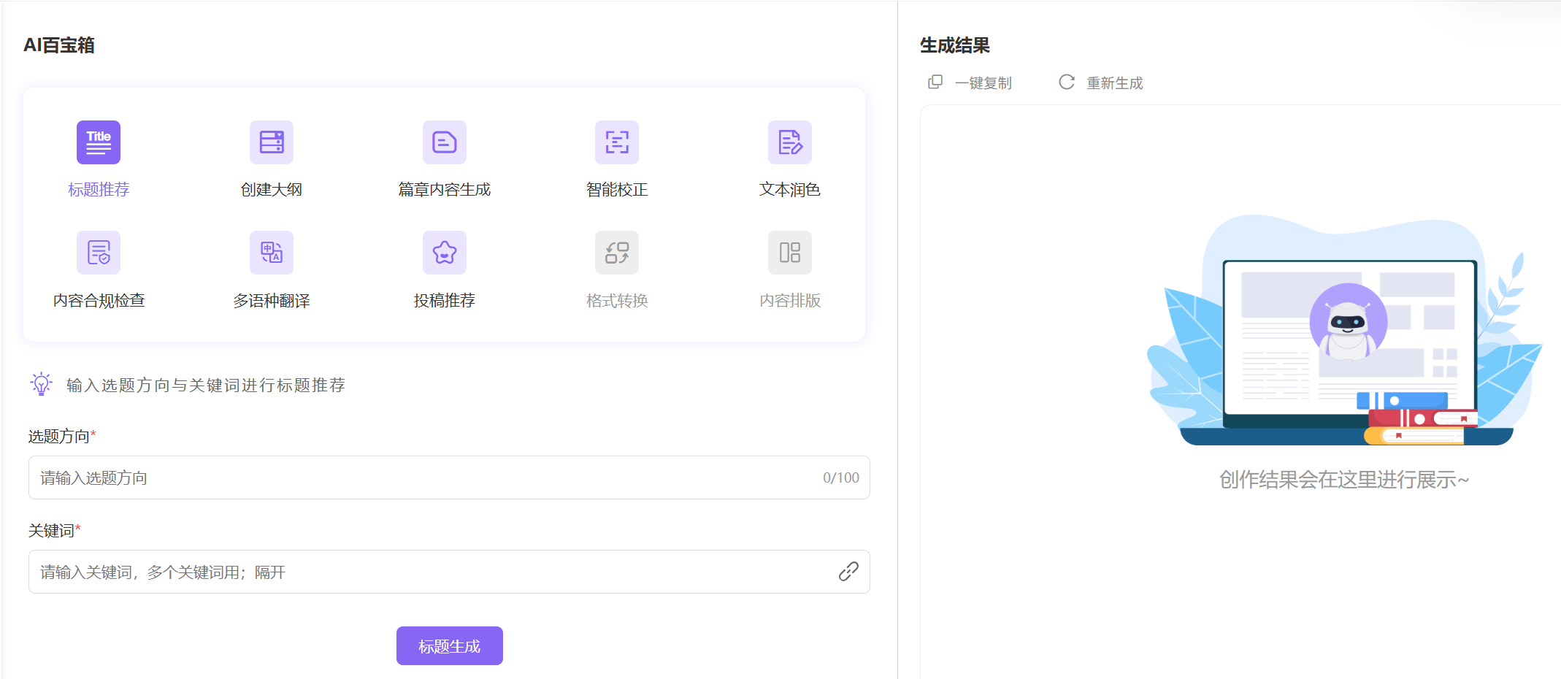Click the 一键复制 text link
Image resolution: width=1561 pixels, height=679 pixels.
pyautogui.click(x=983, y=83)
